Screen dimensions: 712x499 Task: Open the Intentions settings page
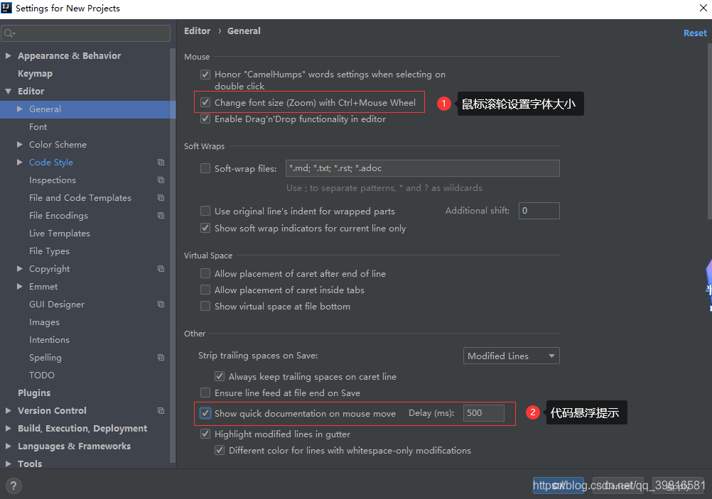49,340
